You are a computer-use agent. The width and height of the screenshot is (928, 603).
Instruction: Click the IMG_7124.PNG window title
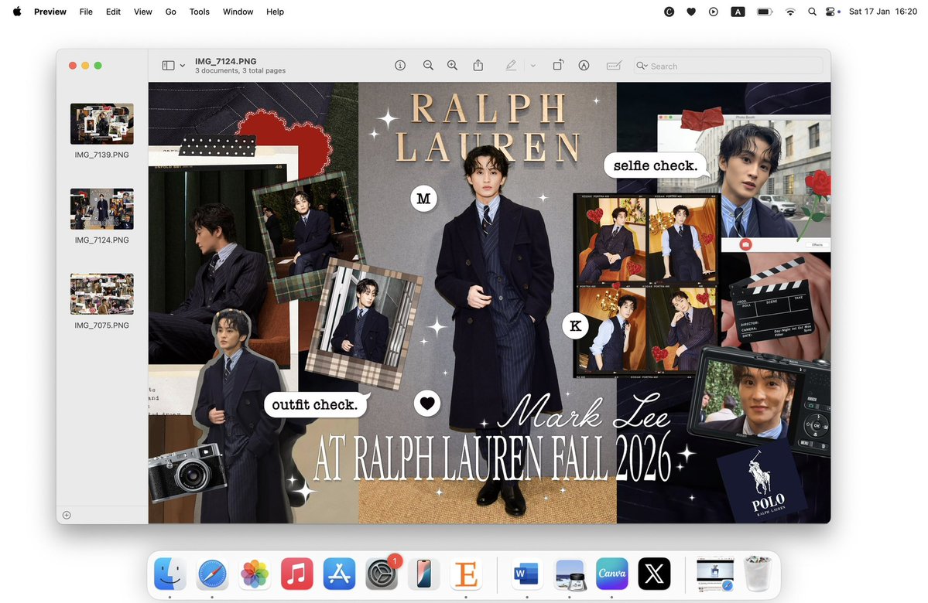coord(225,61)
